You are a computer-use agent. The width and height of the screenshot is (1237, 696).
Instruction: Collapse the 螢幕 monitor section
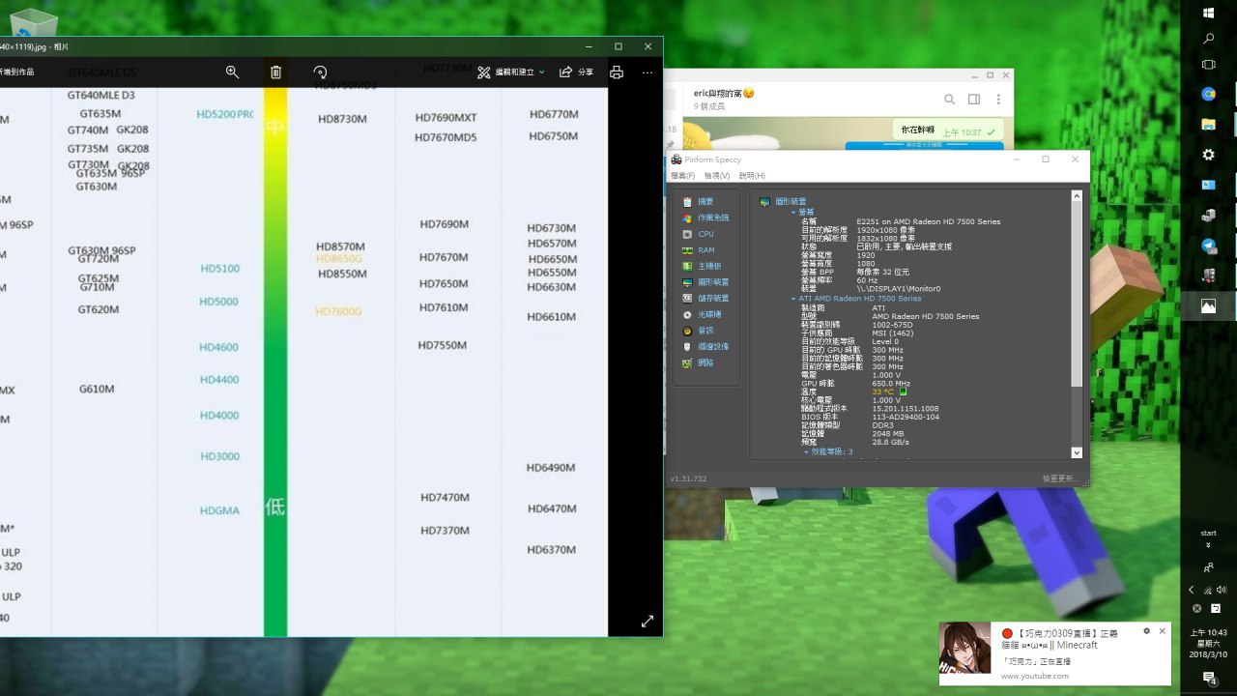[791, 212]
